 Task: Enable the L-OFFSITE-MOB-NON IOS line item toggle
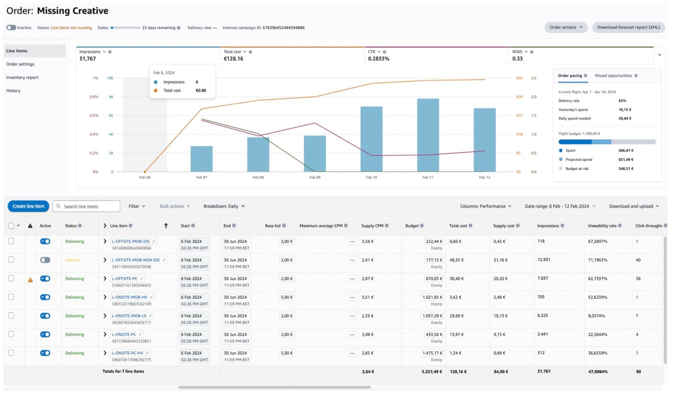(45, 260)
